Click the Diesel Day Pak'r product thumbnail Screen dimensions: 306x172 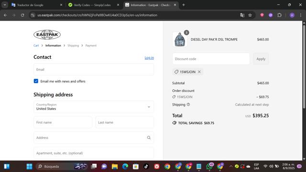pyautogui.click(x=180, y=40)
